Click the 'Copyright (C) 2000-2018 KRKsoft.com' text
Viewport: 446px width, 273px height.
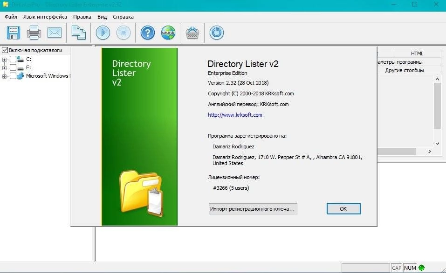(x=251, y=93)
